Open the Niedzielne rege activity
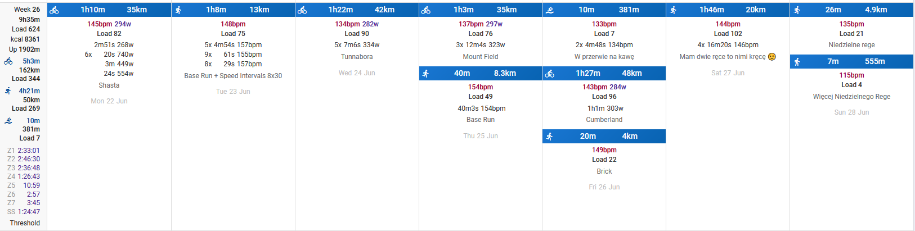Screen dimensions: 915x231 (851, 45)
